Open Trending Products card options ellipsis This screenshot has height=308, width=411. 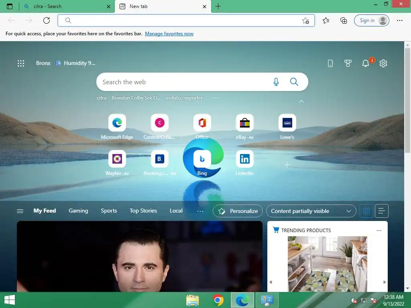(379, 231)
